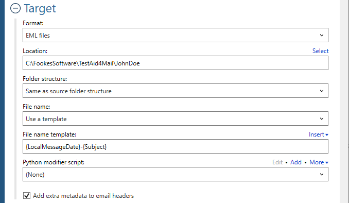Click the small arrow beside More
The image size is (349, 203).
[x=327, y=163]
